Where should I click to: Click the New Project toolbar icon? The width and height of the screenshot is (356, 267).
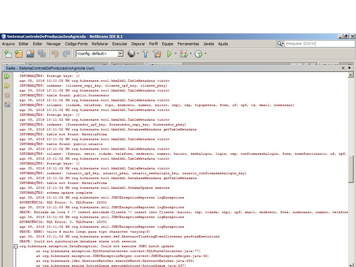(19, 54)
